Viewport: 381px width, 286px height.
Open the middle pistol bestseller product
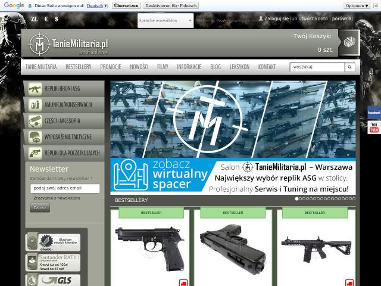coord(233,249)
